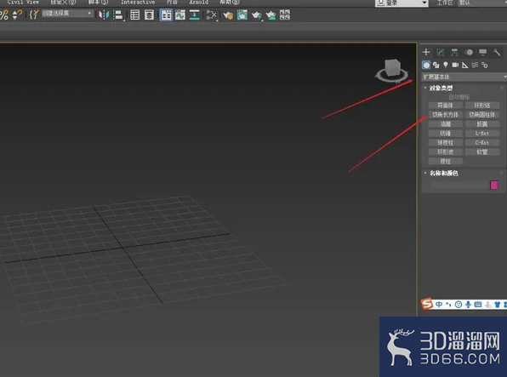Open the Rendered Frame Window icon
The width and height of the screenshot is (507, 377).
tap(242, 14)
